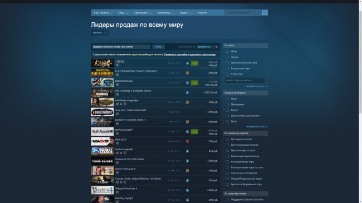Click the store search magnifier icon

265,12
